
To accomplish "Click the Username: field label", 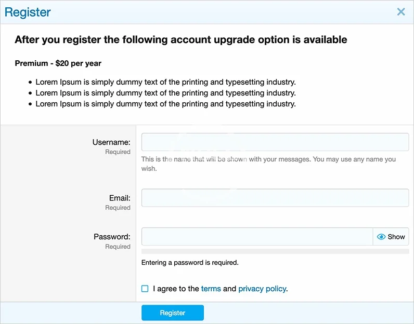I will [111, 142].
